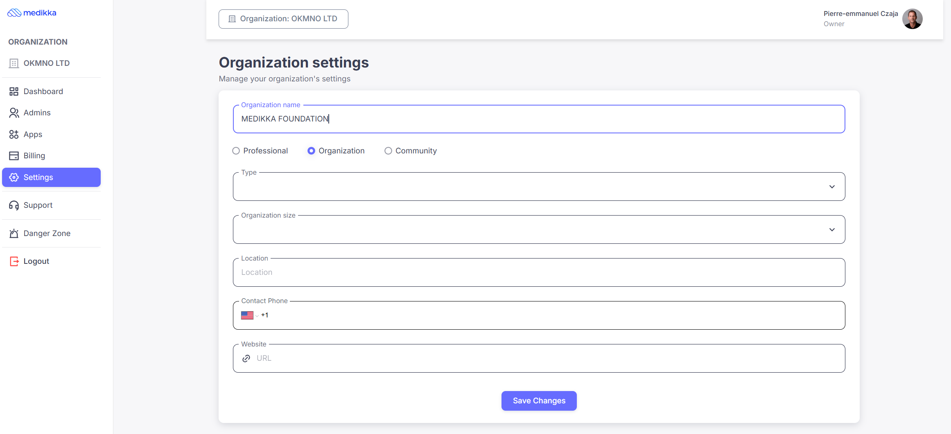Screen dimensions: 951x434
Task: Click the Settings gear icon
Action: (14, 178)
